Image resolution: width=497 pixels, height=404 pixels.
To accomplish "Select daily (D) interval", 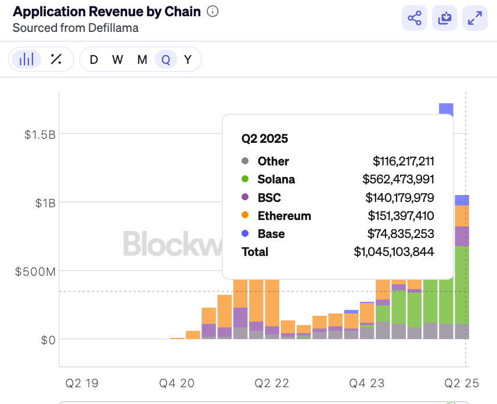I will pyautogui.click(x=93, y=60).
